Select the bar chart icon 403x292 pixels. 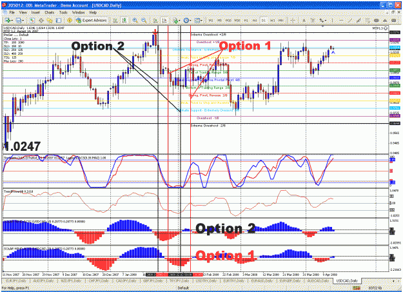(115, 21)
